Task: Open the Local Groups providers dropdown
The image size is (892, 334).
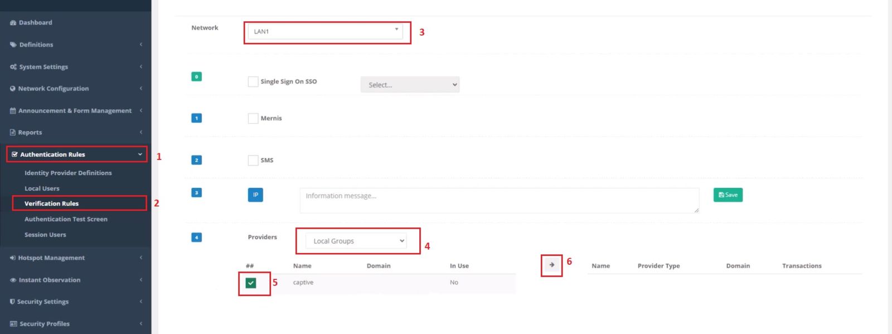Action: [x=356, y=241]
